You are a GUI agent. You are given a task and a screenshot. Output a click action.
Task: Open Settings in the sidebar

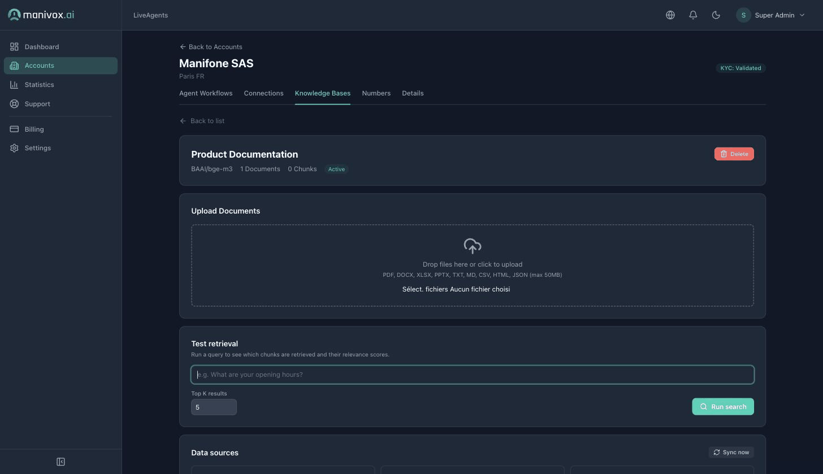coord(60,148)
